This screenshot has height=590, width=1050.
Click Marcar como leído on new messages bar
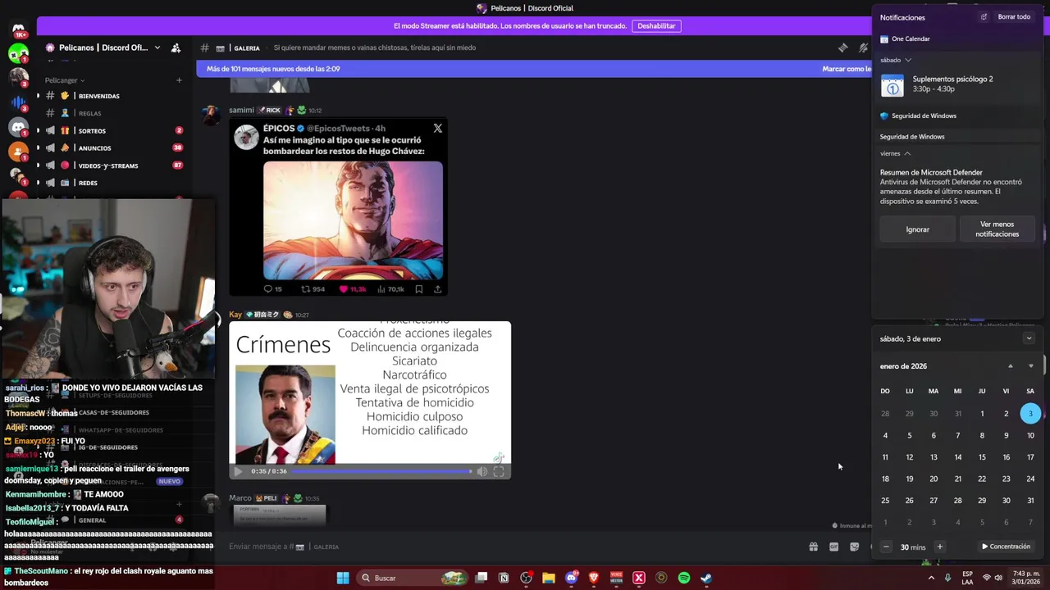coord(847,69)
